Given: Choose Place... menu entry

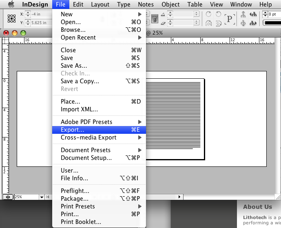Looking at the screenshot, I should click(x=99, y=102).
